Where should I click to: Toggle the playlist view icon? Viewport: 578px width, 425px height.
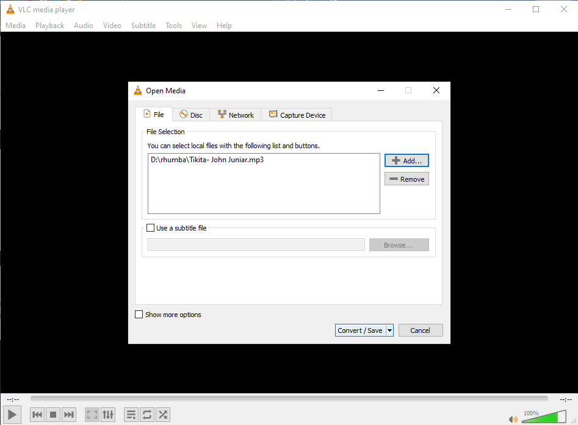131,415
